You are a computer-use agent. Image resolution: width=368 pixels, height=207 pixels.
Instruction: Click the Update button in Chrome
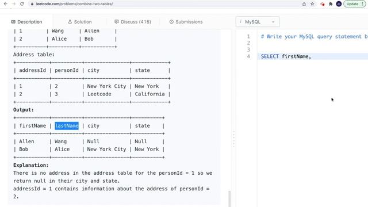(x=355, y=4)
